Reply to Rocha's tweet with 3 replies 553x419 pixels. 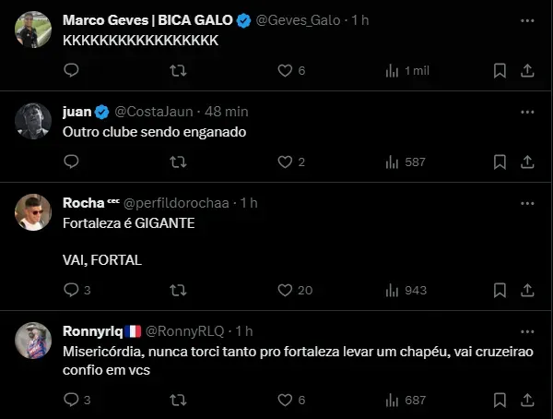coord(72,290)
